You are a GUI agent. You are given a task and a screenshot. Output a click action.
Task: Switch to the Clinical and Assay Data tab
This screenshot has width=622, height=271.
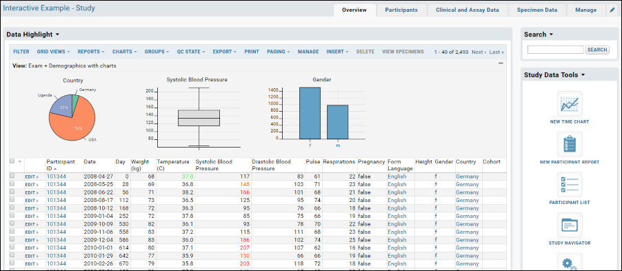468,10
